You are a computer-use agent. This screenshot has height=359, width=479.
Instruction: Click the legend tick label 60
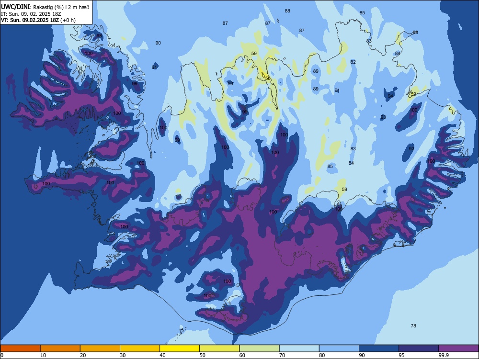click(242, 355)
